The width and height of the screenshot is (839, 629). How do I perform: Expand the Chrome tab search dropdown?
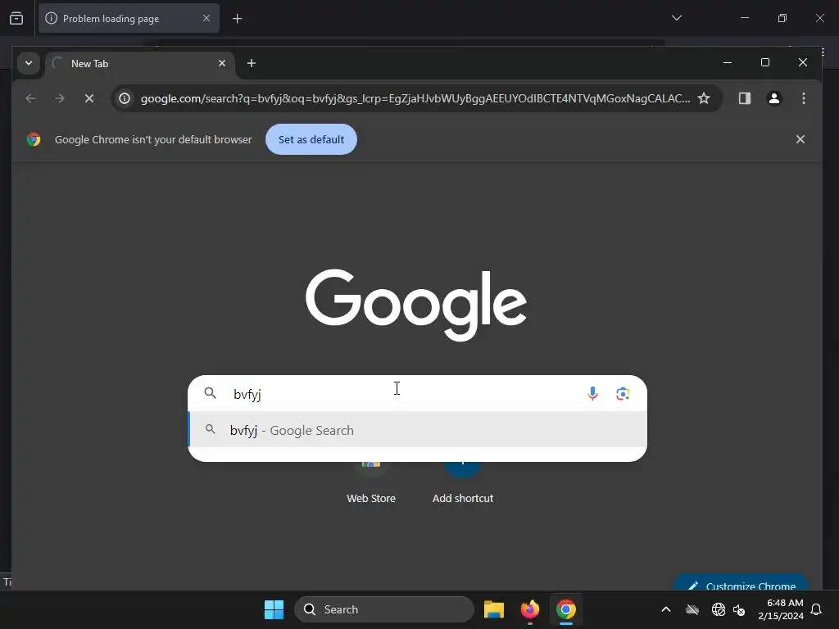pos(29,63)
